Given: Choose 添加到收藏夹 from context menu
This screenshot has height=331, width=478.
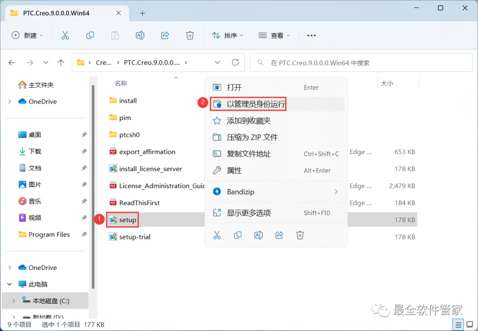Looking at the screenshot, I should tap(276, 121).
